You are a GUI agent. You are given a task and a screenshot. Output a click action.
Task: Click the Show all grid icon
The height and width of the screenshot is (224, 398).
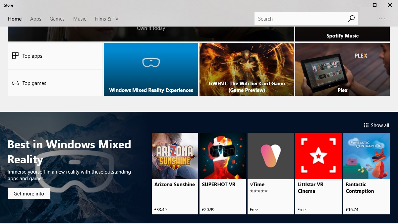(x=366, y=125)
